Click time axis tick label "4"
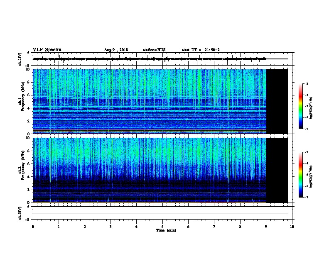The image size is (329, 254). pyautogui.click(x=137, y=227)
